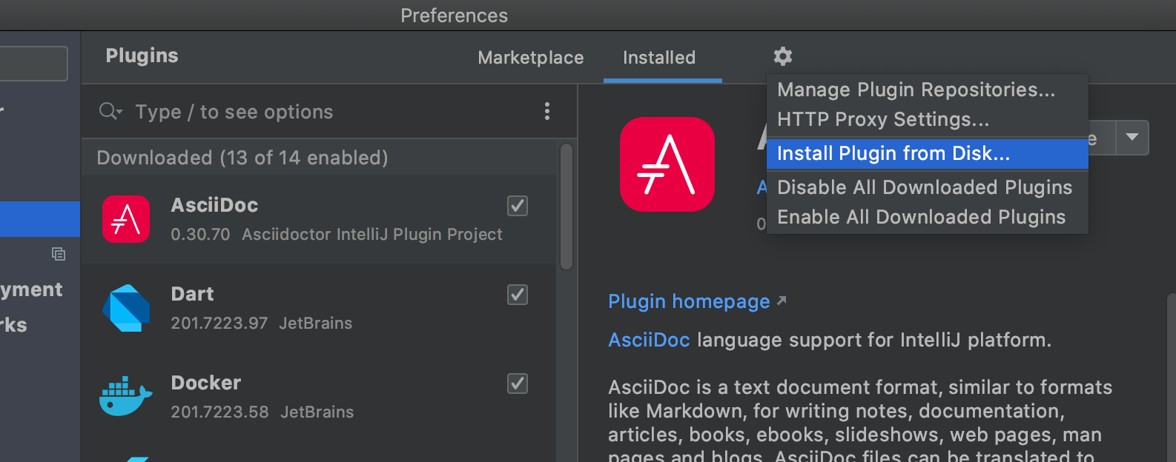Toggle the Docker plugin checkbox

tap(518, 384)
